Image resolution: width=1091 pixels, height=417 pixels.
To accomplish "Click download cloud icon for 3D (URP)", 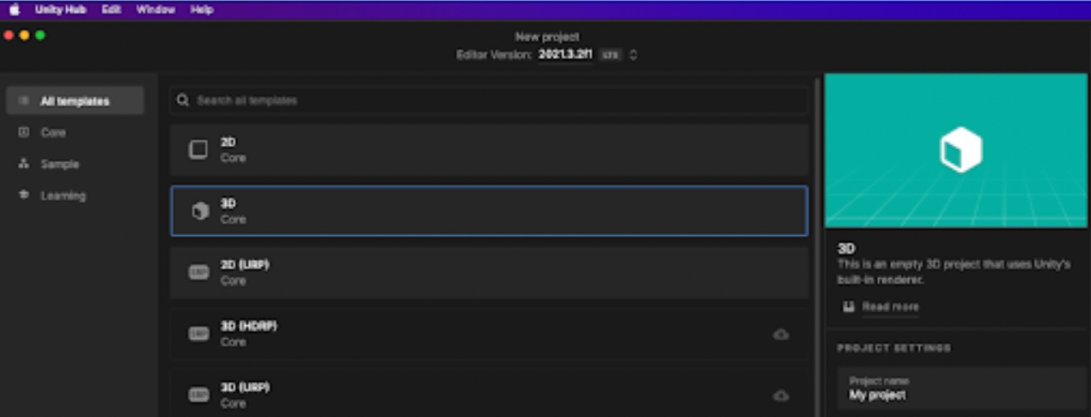I will [781, 396].
